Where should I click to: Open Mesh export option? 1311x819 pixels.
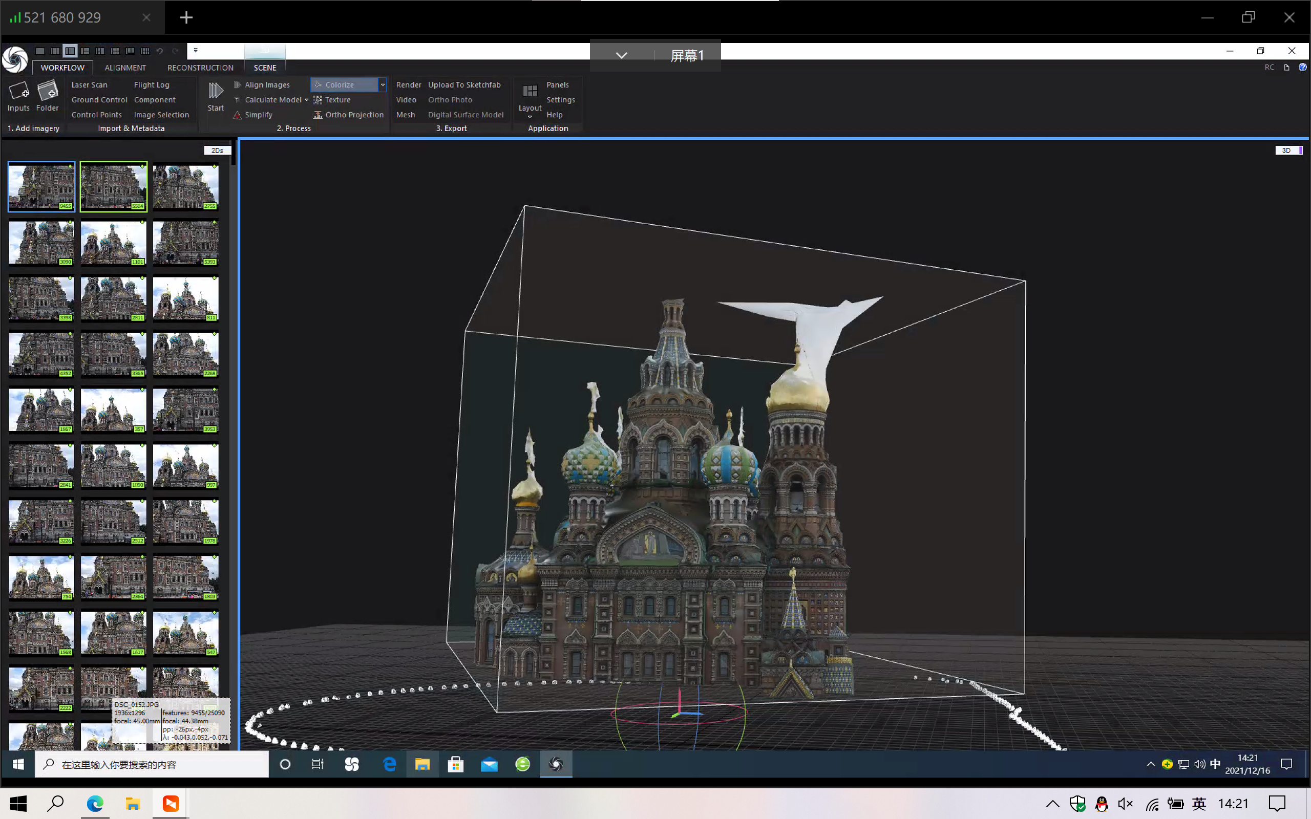point(405,115)
